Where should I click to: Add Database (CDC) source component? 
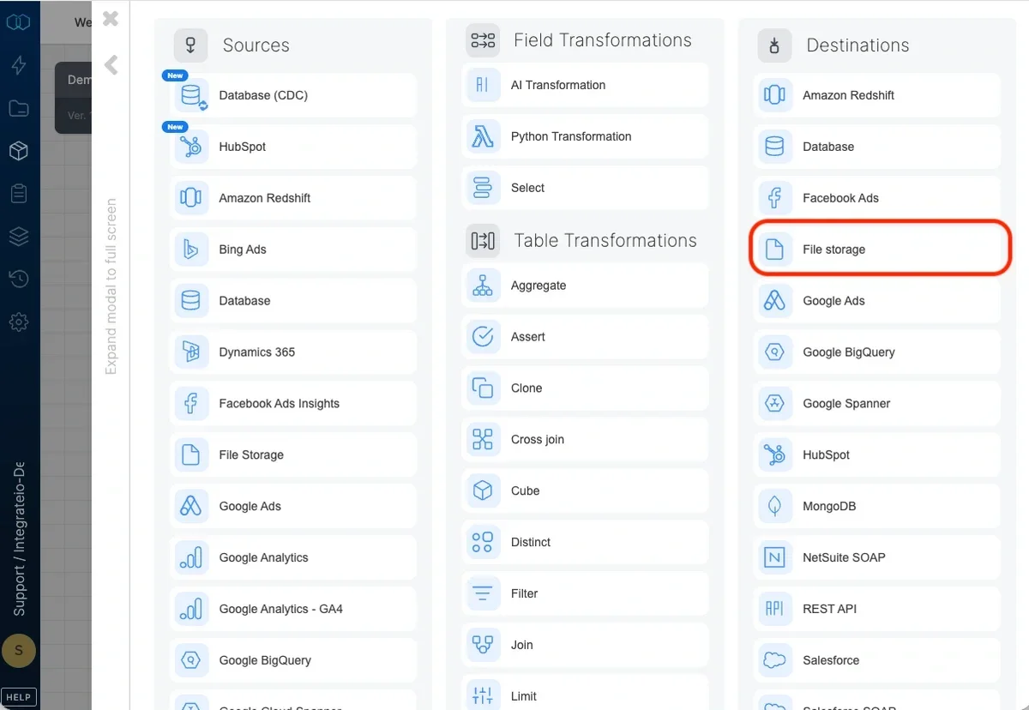tap(294, 95)
